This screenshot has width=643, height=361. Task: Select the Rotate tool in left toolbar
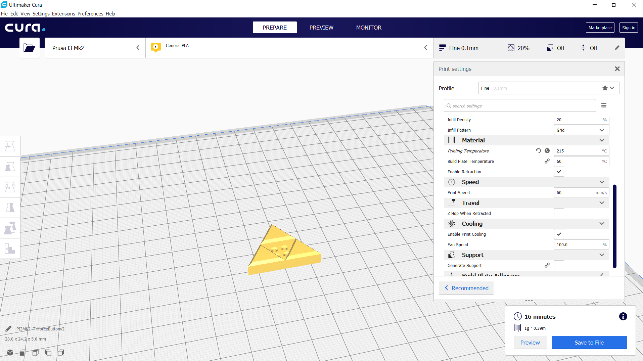(10, 187)
